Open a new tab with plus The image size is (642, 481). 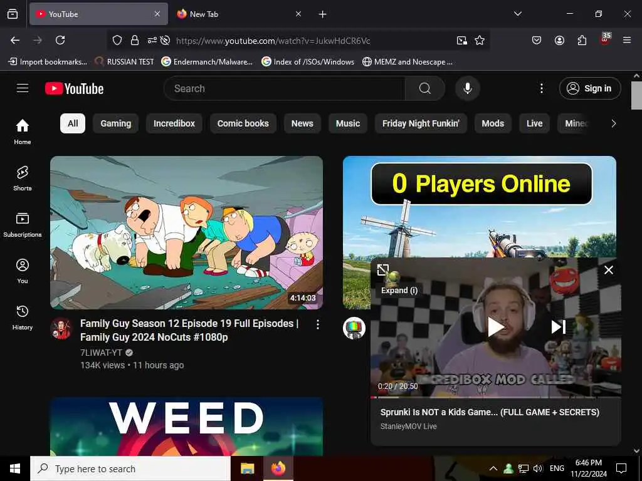click(323, 14)
